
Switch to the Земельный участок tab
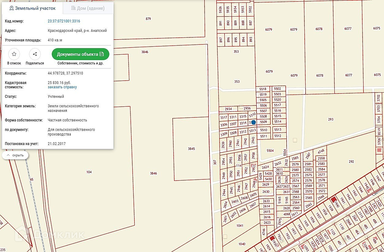coord(32,8)
